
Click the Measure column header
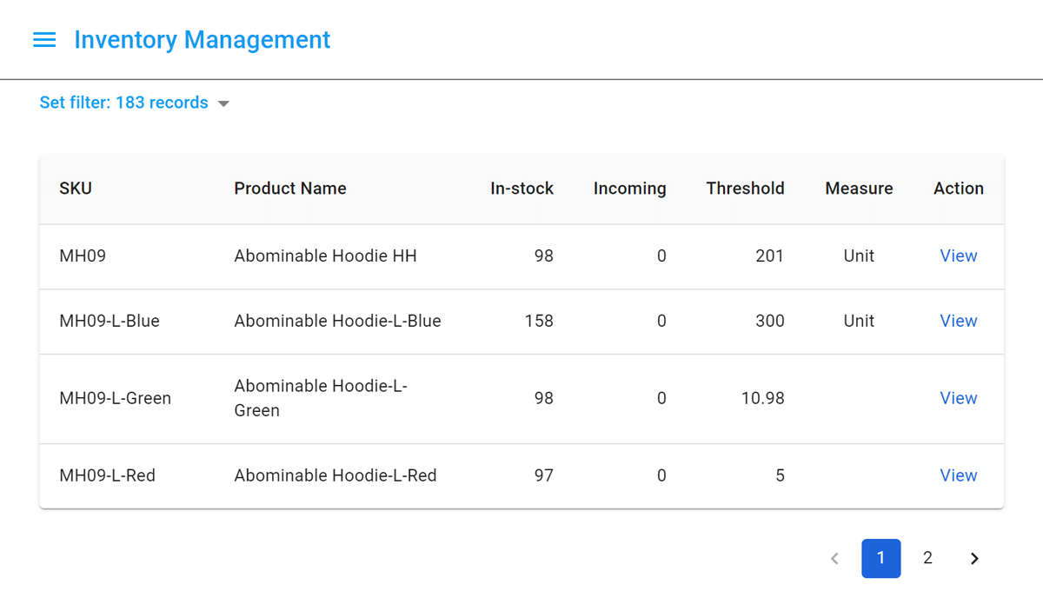point(859,189)
